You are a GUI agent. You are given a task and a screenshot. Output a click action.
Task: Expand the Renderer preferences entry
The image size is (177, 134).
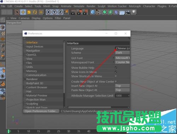(25, 79)
